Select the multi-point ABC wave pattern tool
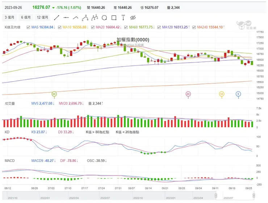This screenshot has width=268, height=203. click(x=95, y=17)
